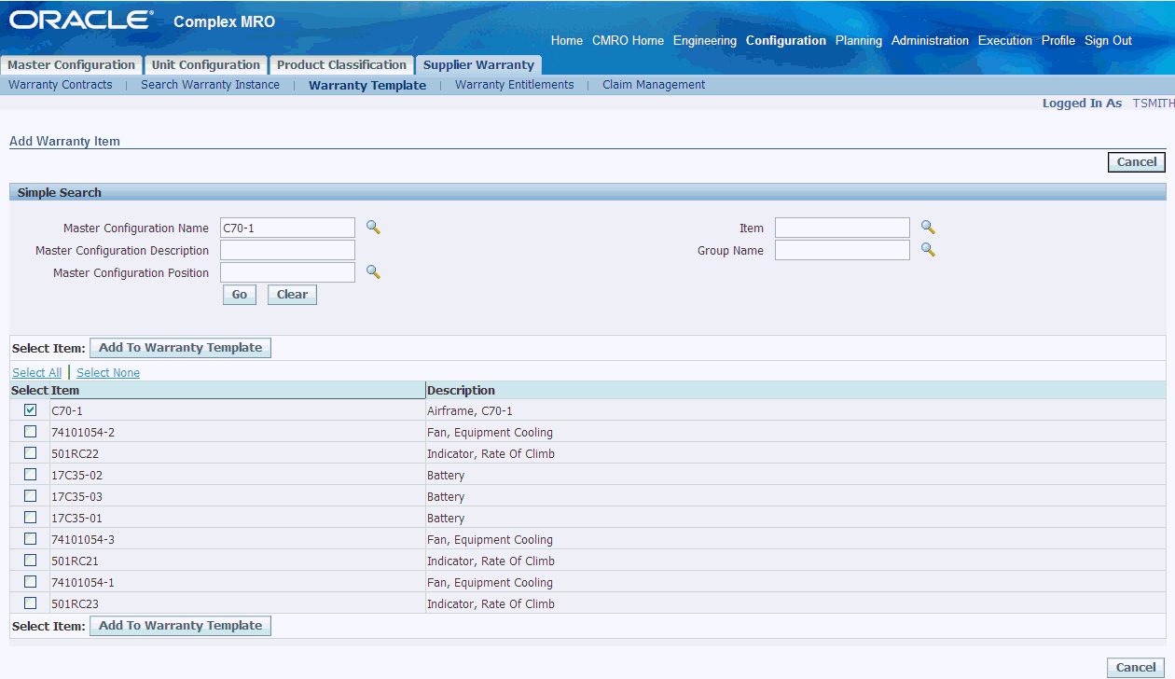1175x679 pixels.
Task: Open the Planning menu link
Action: (859, 41)
